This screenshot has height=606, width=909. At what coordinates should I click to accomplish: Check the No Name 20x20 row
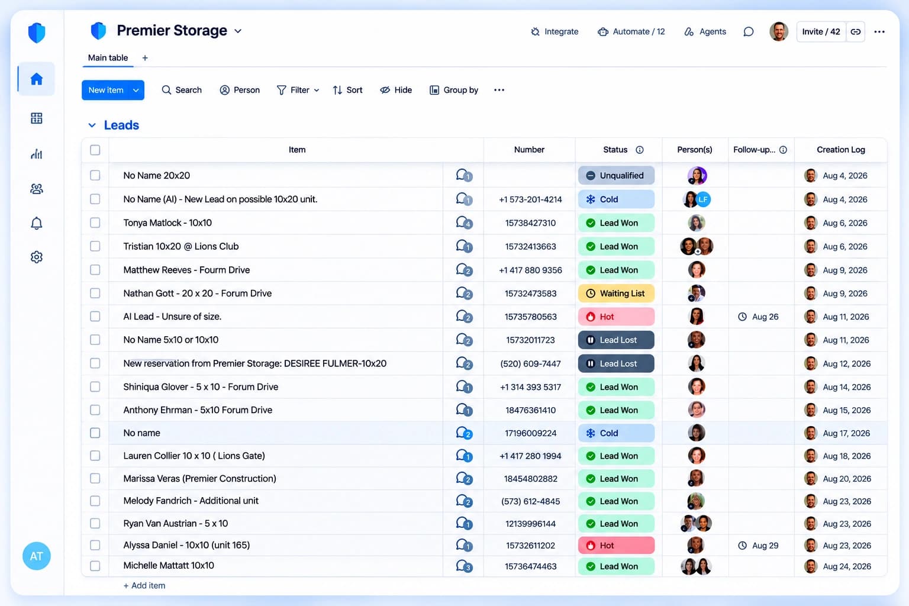(x=95, y=175)
